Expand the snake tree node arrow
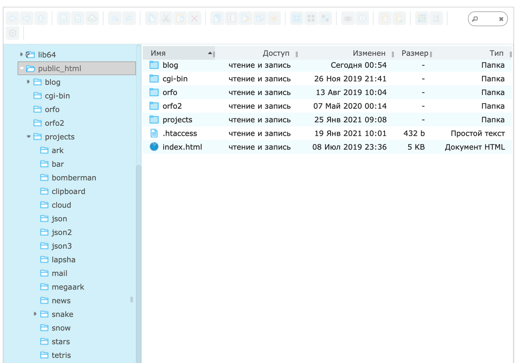 point(35,314)
